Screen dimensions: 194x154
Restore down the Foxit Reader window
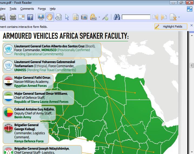pos(181,3)
